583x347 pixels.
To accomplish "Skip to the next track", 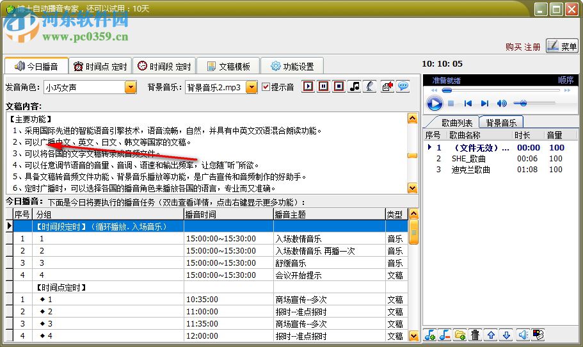I will 484,103.
